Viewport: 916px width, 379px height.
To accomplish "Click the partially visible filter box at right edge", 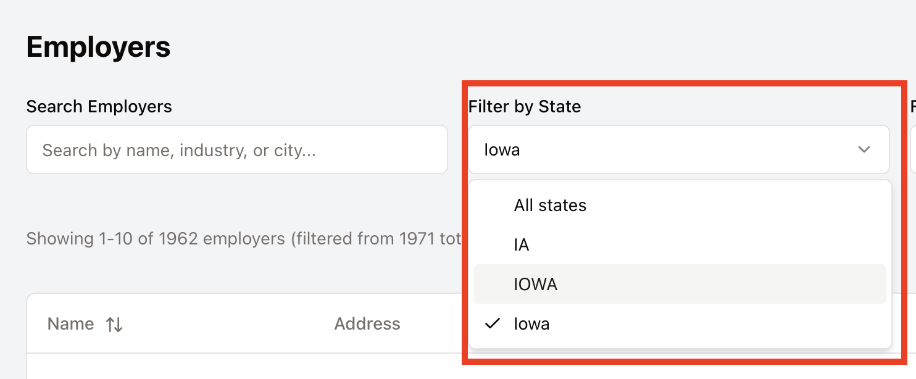I will 913,150.
